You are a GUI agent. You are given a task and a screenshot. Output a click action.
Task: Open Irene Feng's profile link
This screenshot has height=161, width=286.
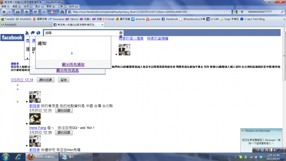(38, 128)
